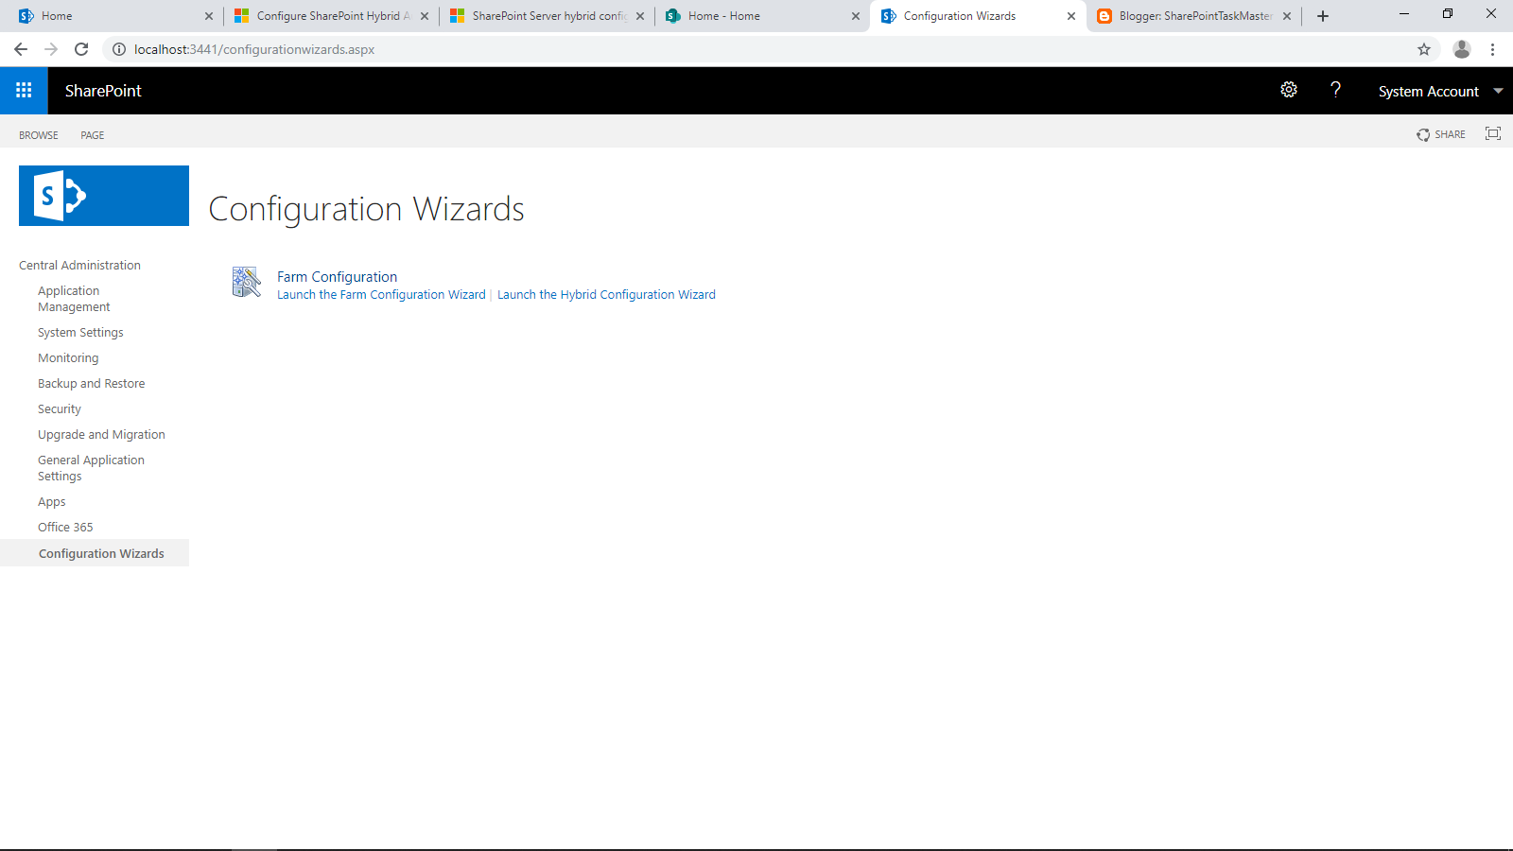Close the first Home tab

[x=209, y=16]
